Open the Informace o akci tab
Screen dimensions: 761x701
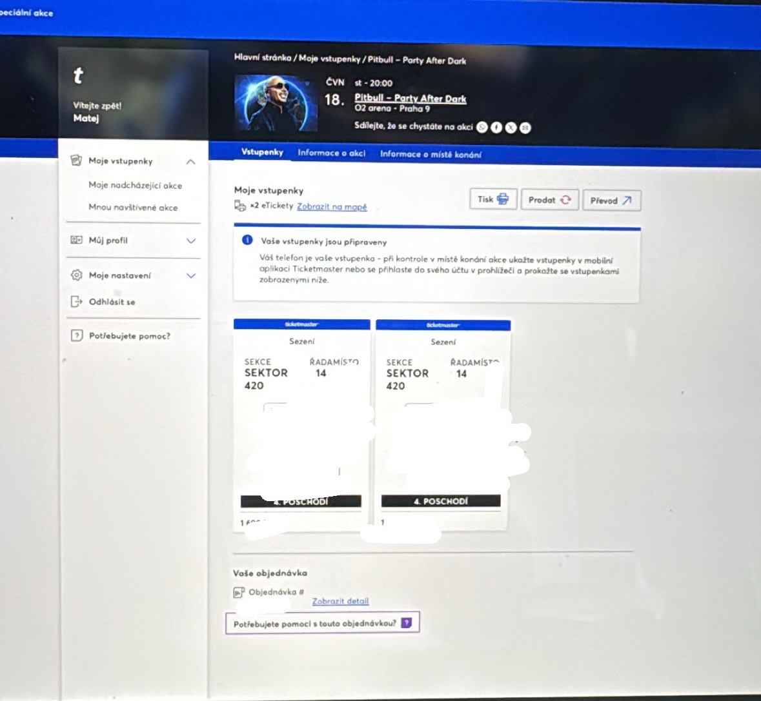click(x=332, y=153)
